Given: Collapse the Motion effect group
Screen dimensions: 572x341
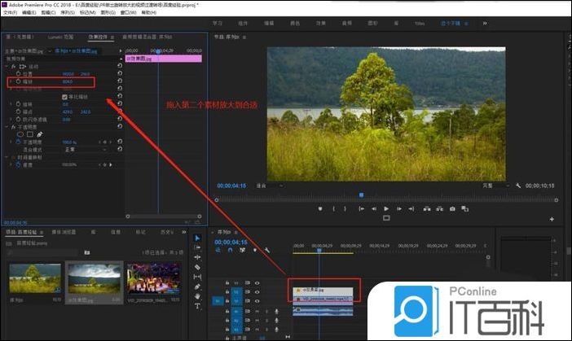Looking at the screenshot, I should (x=7, y=67).
